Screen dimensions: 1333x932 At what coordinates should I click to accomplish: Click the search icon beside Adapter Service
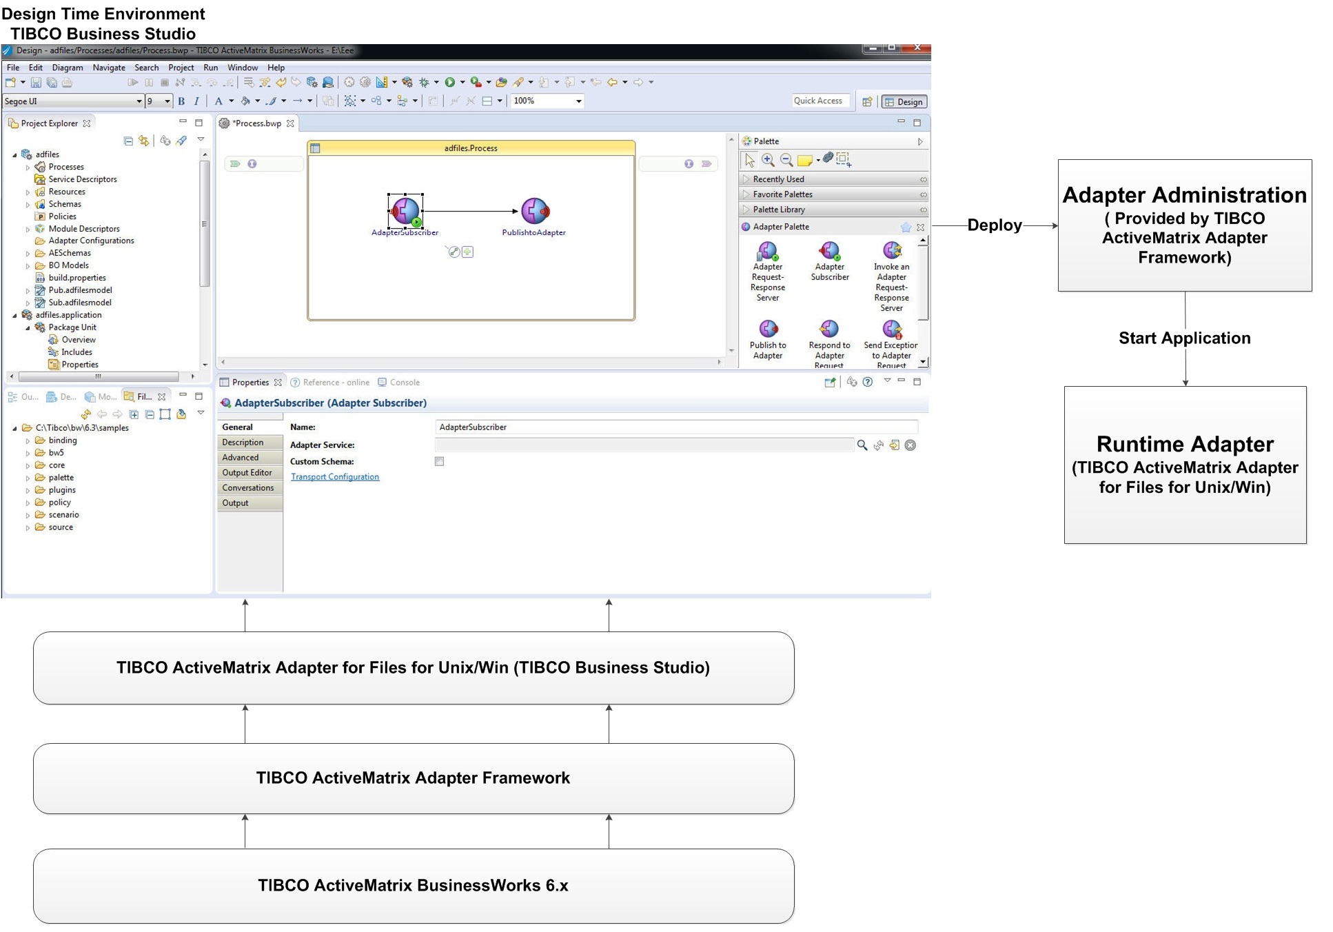click(862, 445)
